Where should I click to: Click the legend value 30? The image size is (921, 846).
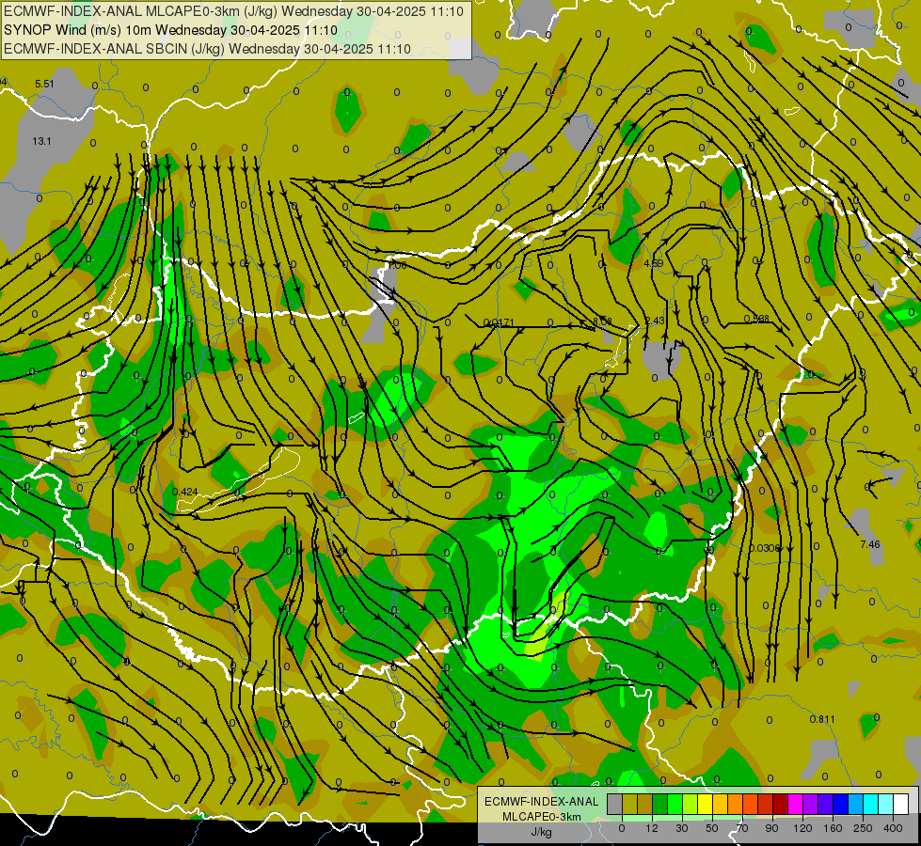[x=682, y=828]
